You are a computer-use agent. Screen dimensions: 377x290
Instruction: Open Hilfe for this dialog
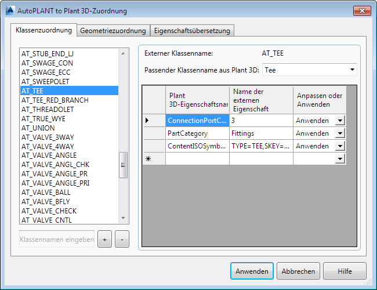[345, 271]
